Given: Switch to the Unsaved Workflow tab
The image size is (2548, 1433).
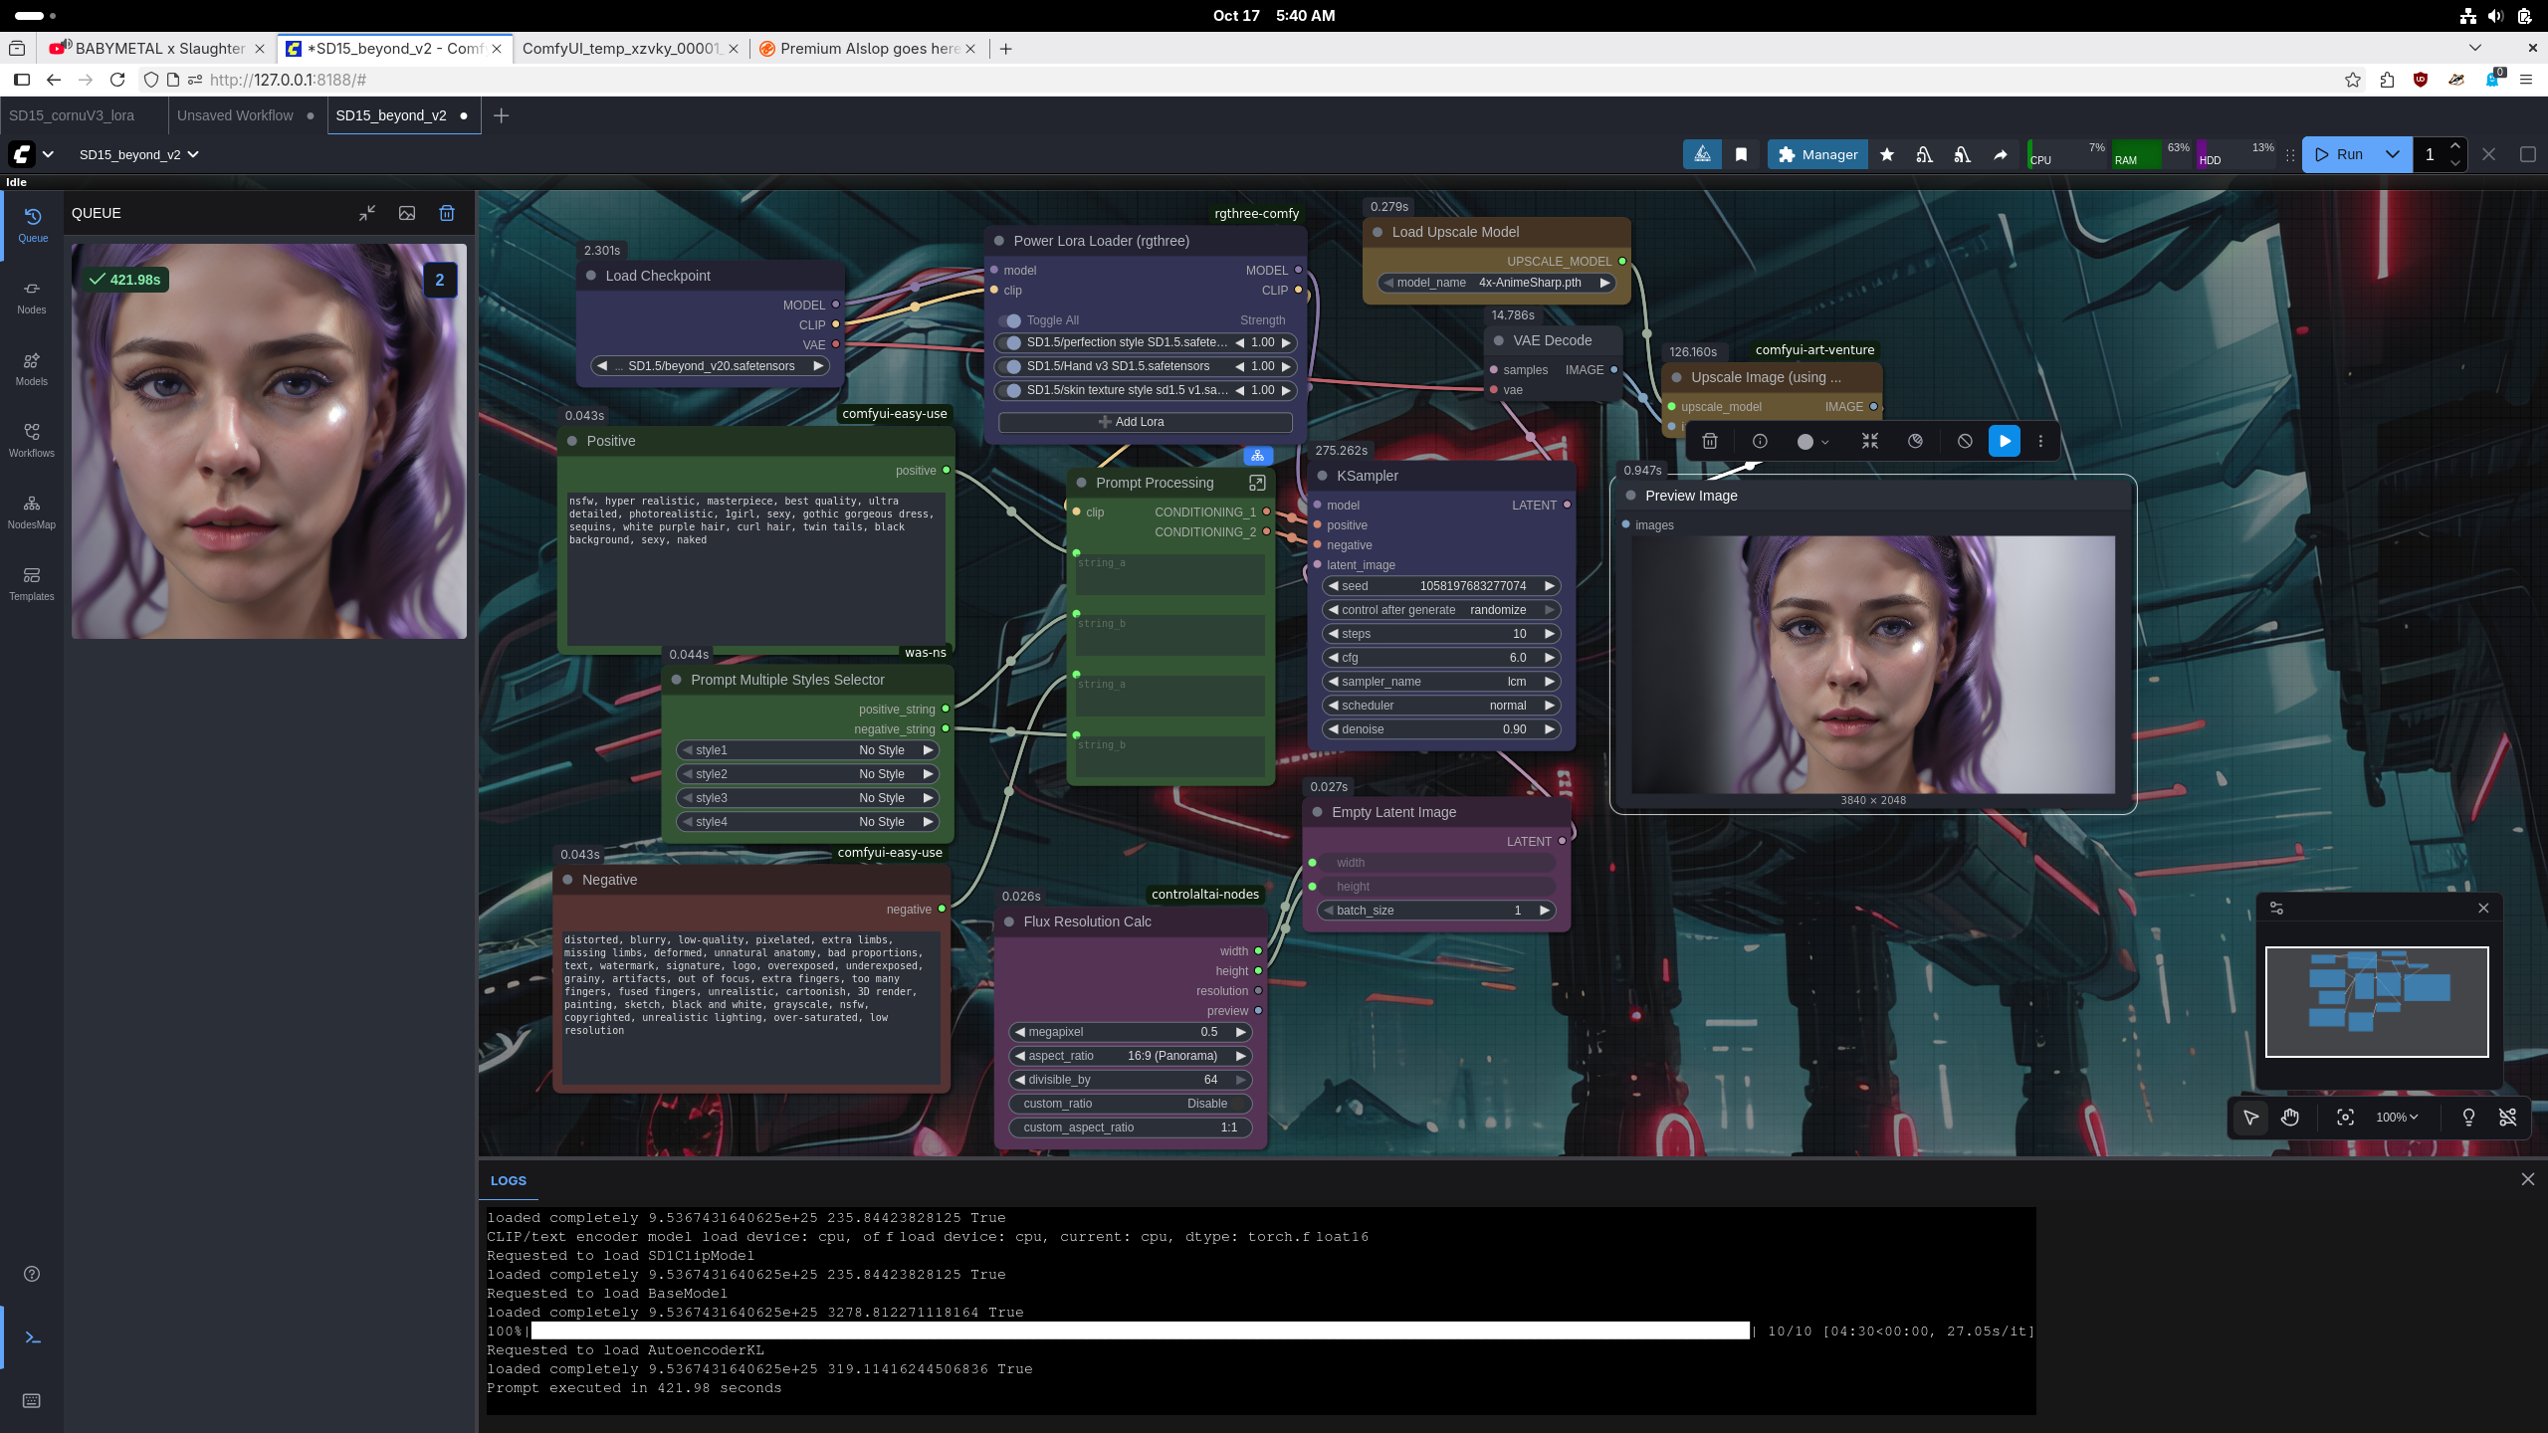Looking at the screenshot, I should tap(235, 115).
